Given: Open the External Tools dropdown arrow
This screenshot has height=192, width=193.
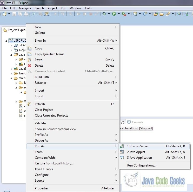Looking at the screenshot, I should (x=129, y=14).
